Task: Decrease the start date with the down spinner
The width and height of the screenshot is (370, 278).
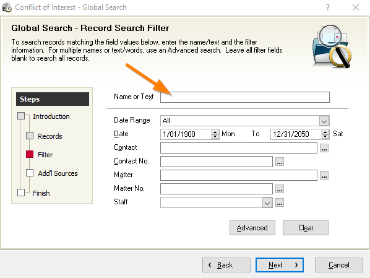Action: (215, 136)
